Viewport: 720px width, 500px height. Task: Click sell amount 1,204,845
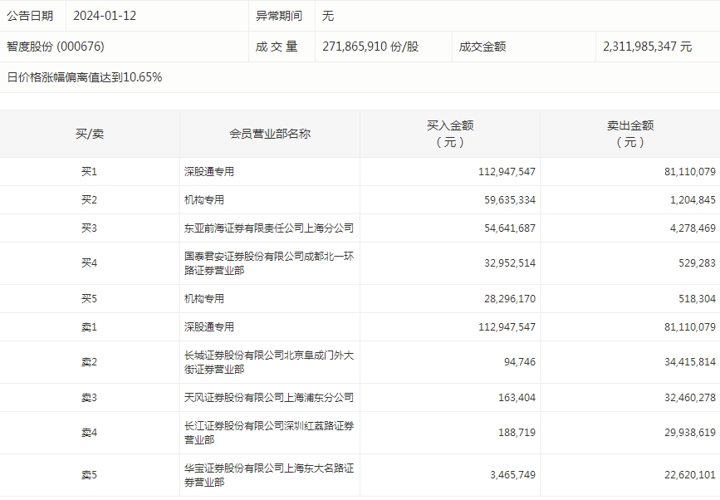click(x=693, y=199)
